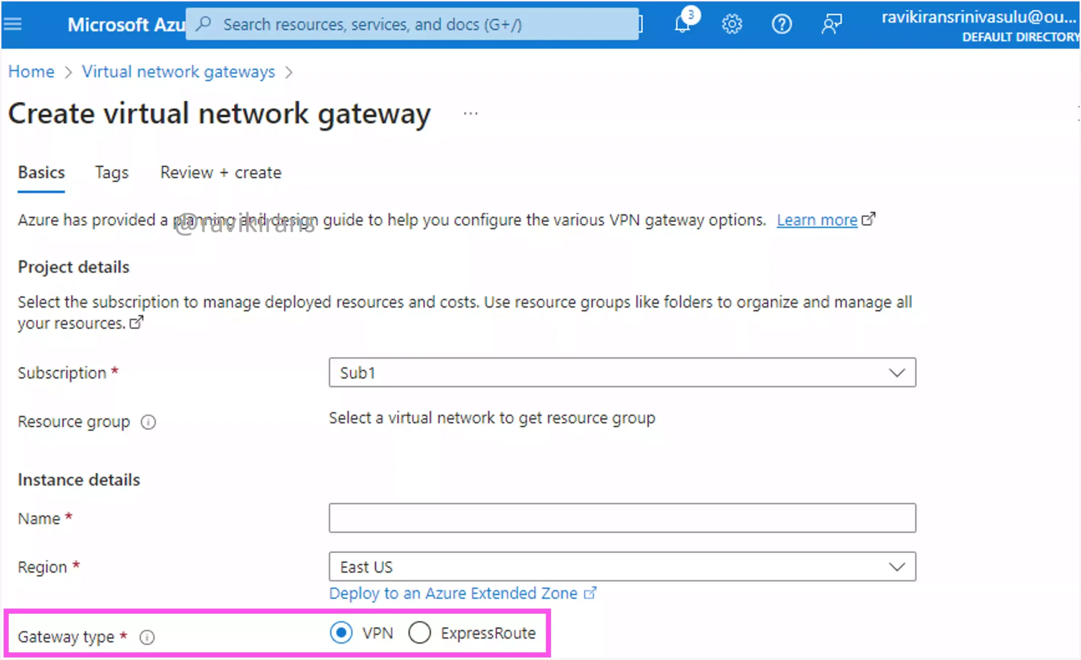Open the feedback icon

pos(831,24)
